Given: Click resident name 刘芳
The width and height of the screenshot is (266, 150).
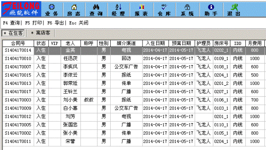Looking at the screenshot, I should (70, 117).
